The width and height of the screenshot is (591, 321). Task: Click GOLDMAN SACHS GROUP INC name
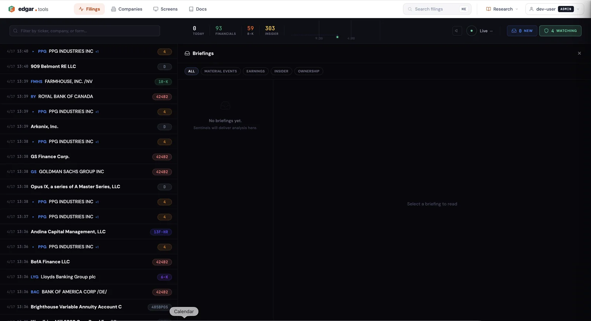[x=71, y=172]
